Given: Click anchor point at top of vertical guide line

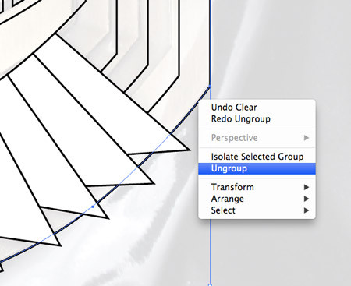Looking at the screenshot, I should [x=210, y=86].
